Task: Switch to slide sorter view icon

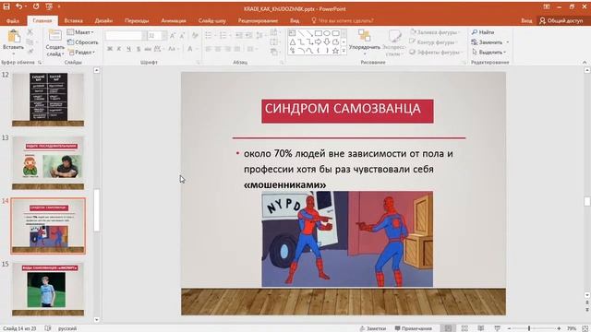Action: click(464, 328)
